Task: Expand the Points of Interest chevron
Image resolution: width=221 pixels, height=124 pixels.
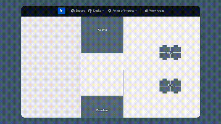Action: (x=136, y=11)
